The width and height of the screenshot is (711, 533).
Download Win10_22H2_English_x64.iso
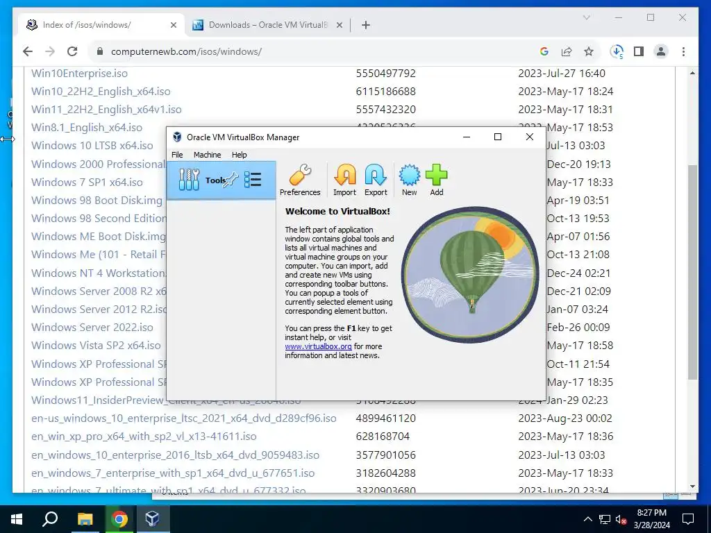point(101,91)
